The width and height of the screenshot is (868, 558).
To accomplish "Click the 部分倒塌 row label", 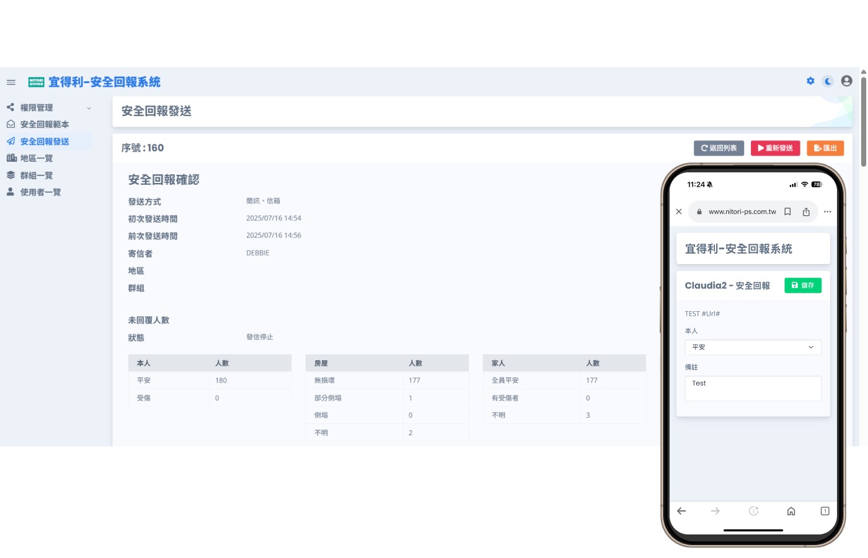I will (x=328, y=398).
